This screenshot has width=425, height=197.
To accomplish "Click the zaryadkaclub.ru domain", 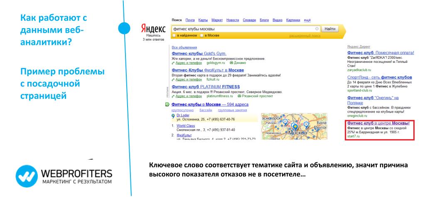I will pos(359,70).
